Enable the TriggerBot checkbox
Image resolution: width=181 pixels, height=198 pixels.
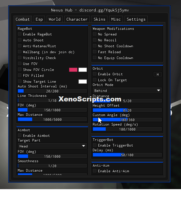click(94, 145)
